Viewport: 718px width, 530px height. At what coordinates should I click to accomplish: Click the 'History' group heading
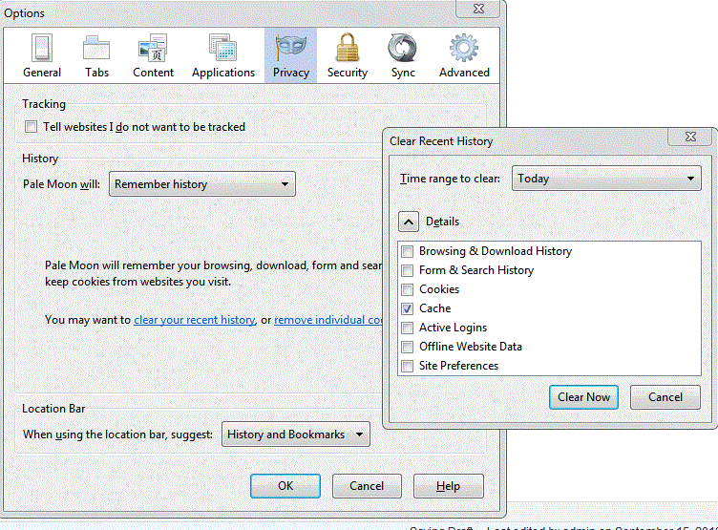(x=40, y=159)
